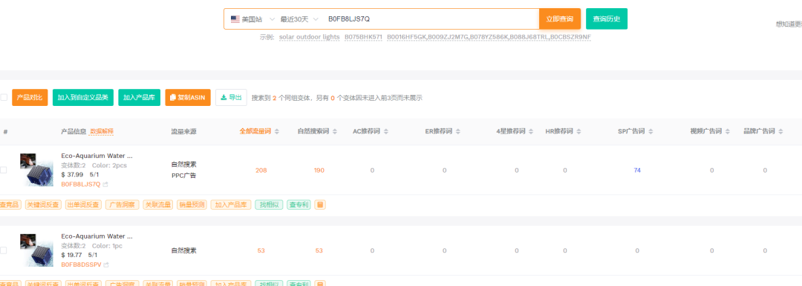Click green 加入产品库 toolbar button

tap(140, 97)
